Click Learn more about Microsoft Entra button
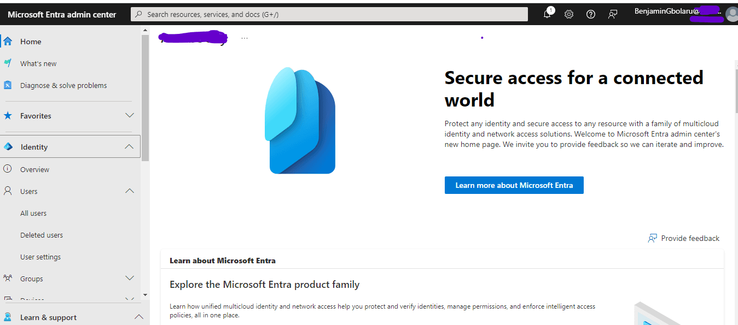The height and width of the screenshot is (325, 738). (514, 185)
